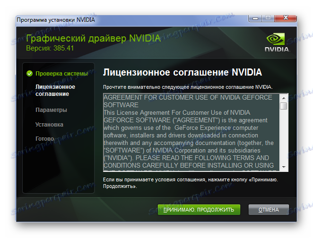Screen dimensions: 313x238
Task: Click the ОТМЕНА button
Action: 269,210
